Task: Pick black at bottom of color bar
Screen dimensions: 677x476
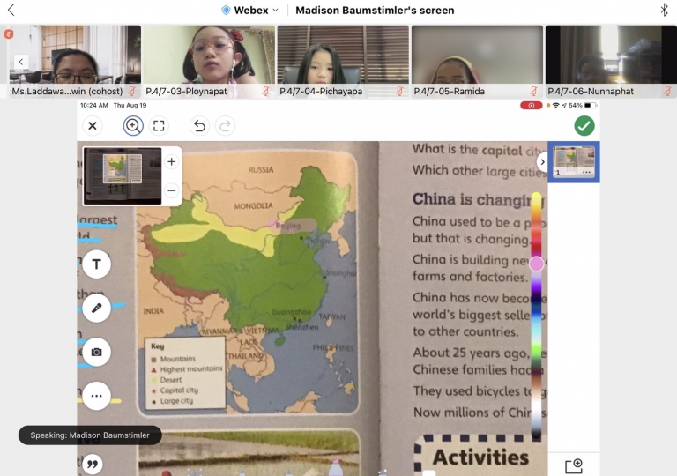Action: pos(536,433)
